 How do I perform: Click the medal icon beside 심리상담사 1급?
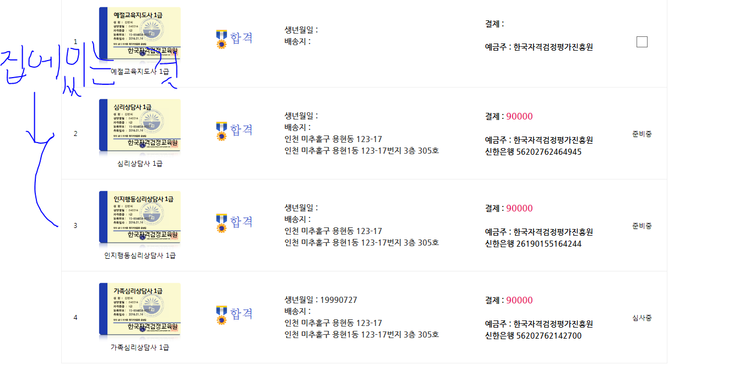click(222, 131)
